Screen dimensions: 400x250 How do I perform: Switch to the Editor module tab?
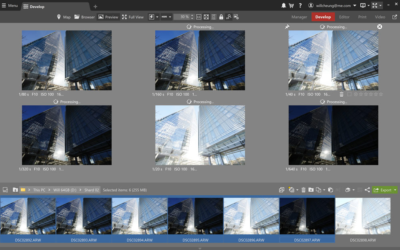coord(344,17)
